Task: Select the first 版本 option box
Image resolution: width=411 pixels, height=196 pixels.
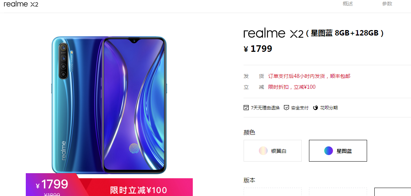Action: click(273, 192)
